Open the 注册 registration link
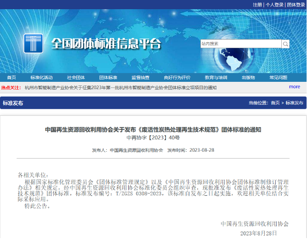 (x=257, y=5)
